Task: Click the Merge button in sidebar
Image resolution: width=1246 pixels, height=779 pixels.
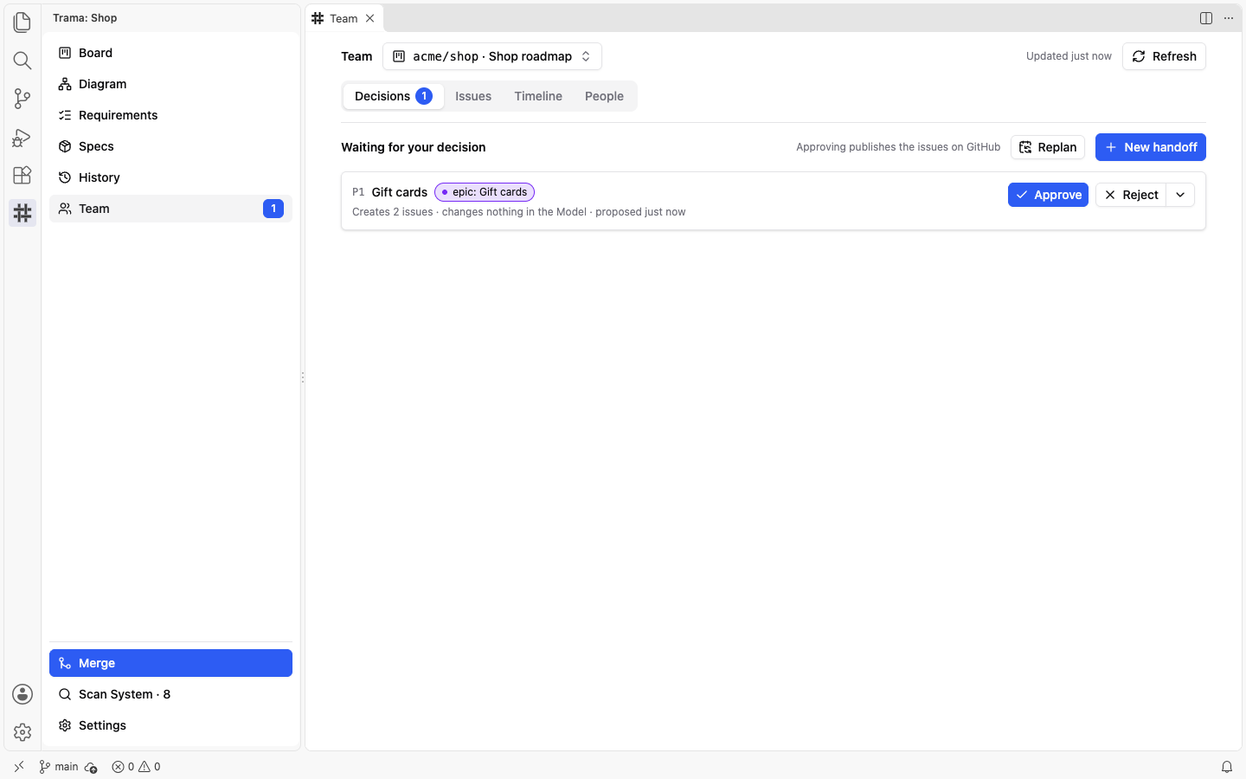Action: click(x=170, y=663)
